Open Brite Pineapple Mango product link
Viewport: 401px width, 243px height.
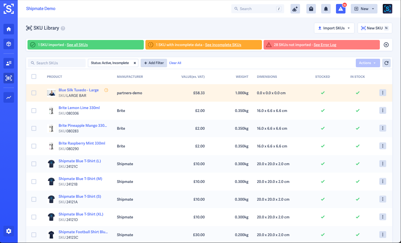[83, 125]
